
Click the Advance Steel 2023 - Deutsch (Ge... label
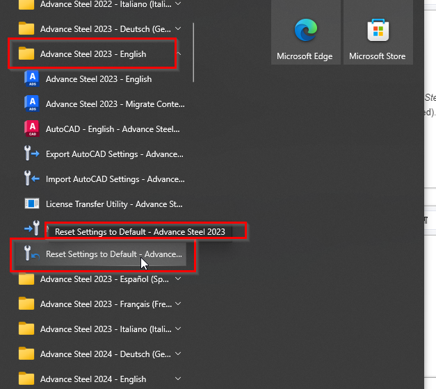tap(106, 29)
